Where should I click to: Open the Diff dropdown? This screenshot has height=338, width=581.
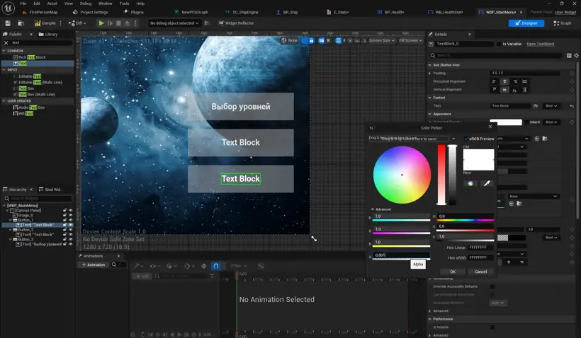77,23
